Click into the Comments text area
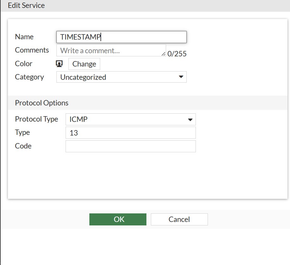290x265 pixels. point(111,50)
